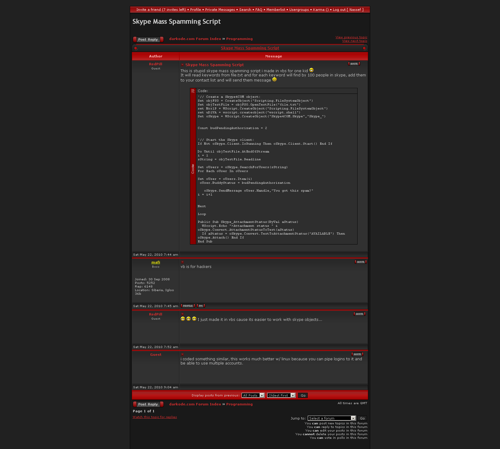
Task: Click the post icon before the first post's title
Action: [x=182, y=65]
